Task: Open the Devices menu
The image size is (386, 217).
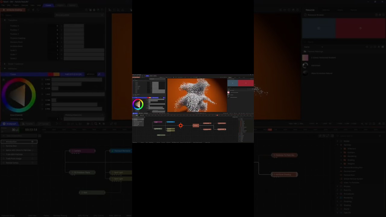Action: (24, 5)
